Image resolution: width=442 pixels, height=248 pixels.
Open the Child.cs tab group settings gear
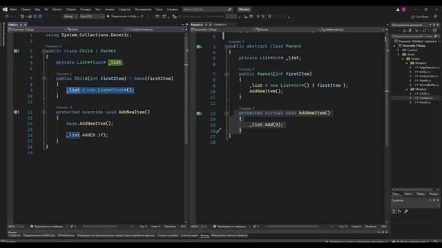click(x=186, y=25)
